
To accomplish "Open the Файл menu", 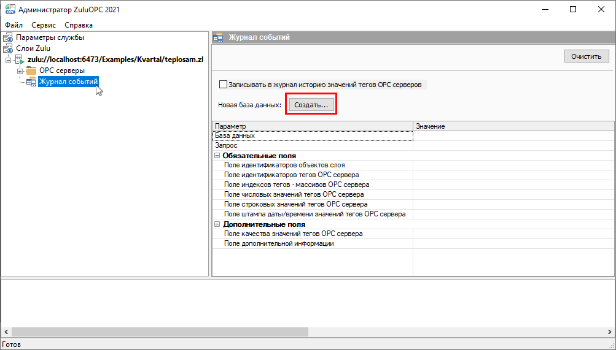I will (x=14, y=25).
